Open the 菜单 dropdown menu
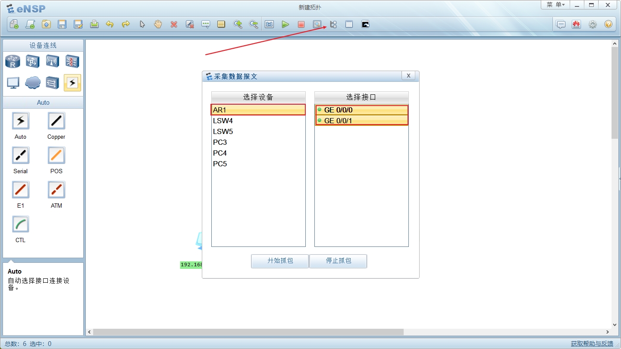 tap(555, 5)
